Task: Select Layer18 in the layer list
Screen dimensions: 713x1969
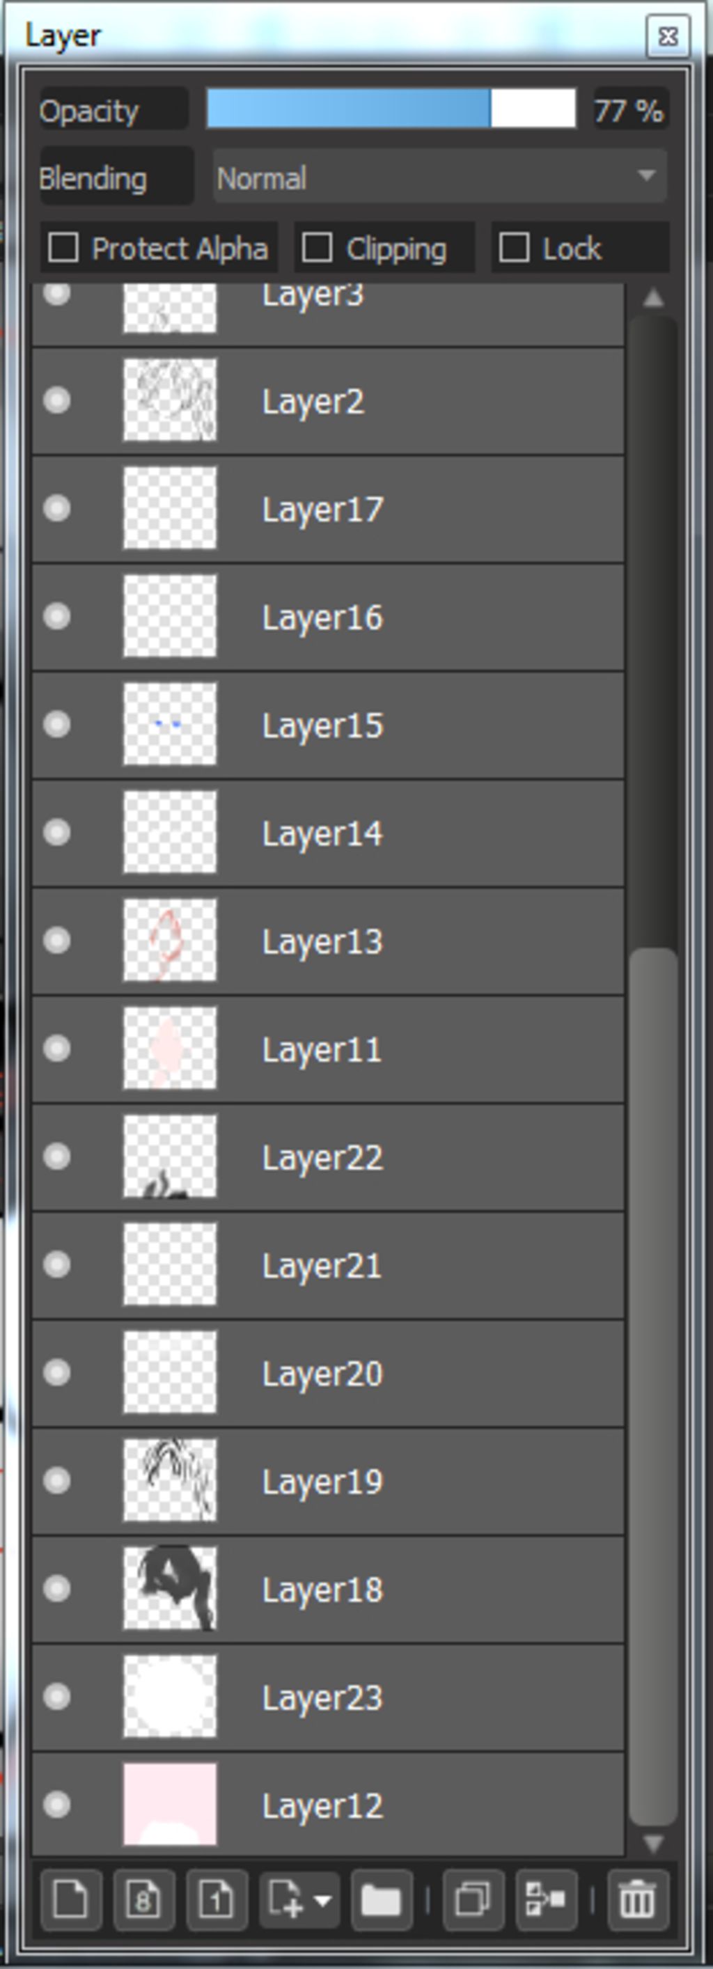Action: pyautogui.click(x=328, y=1589)
